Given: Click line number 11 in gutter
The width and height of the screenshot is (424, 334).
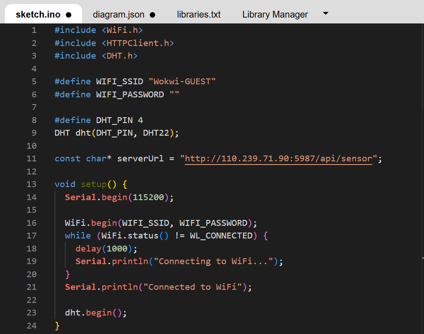Looking at the screenshot, I should (x=32, y=159).
